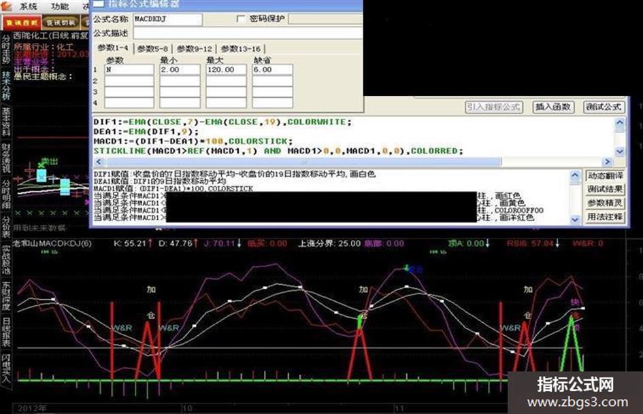This screenshot has width=643, height=414.
Task: Switch to the 参数5-8 tab
Action: [154, 48]
